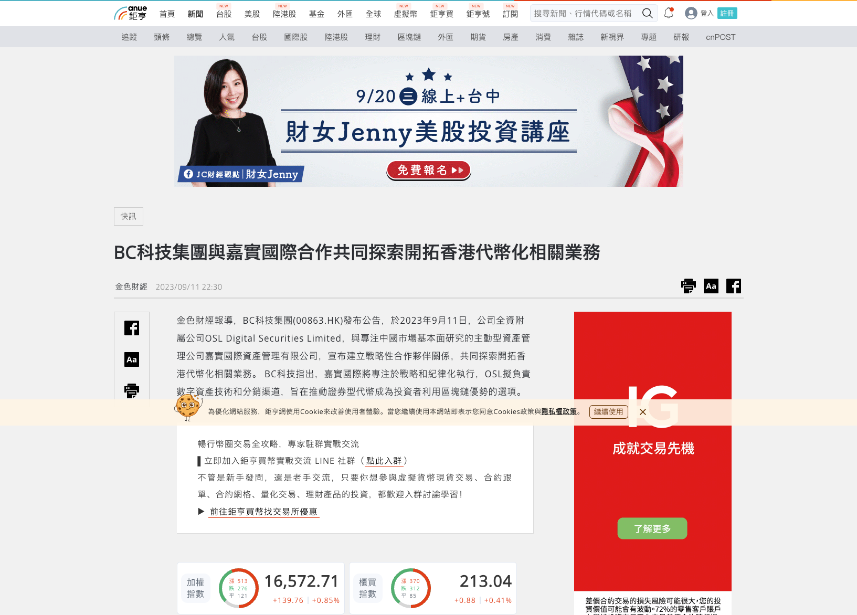Select the 專題 sub-navigation tab
The height and width of the screenshot is (615, 857).
[649, 37]
